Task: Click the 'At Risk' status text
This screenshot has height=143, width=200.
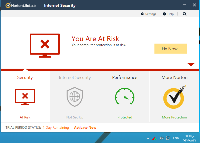Action: click(25, 117)
